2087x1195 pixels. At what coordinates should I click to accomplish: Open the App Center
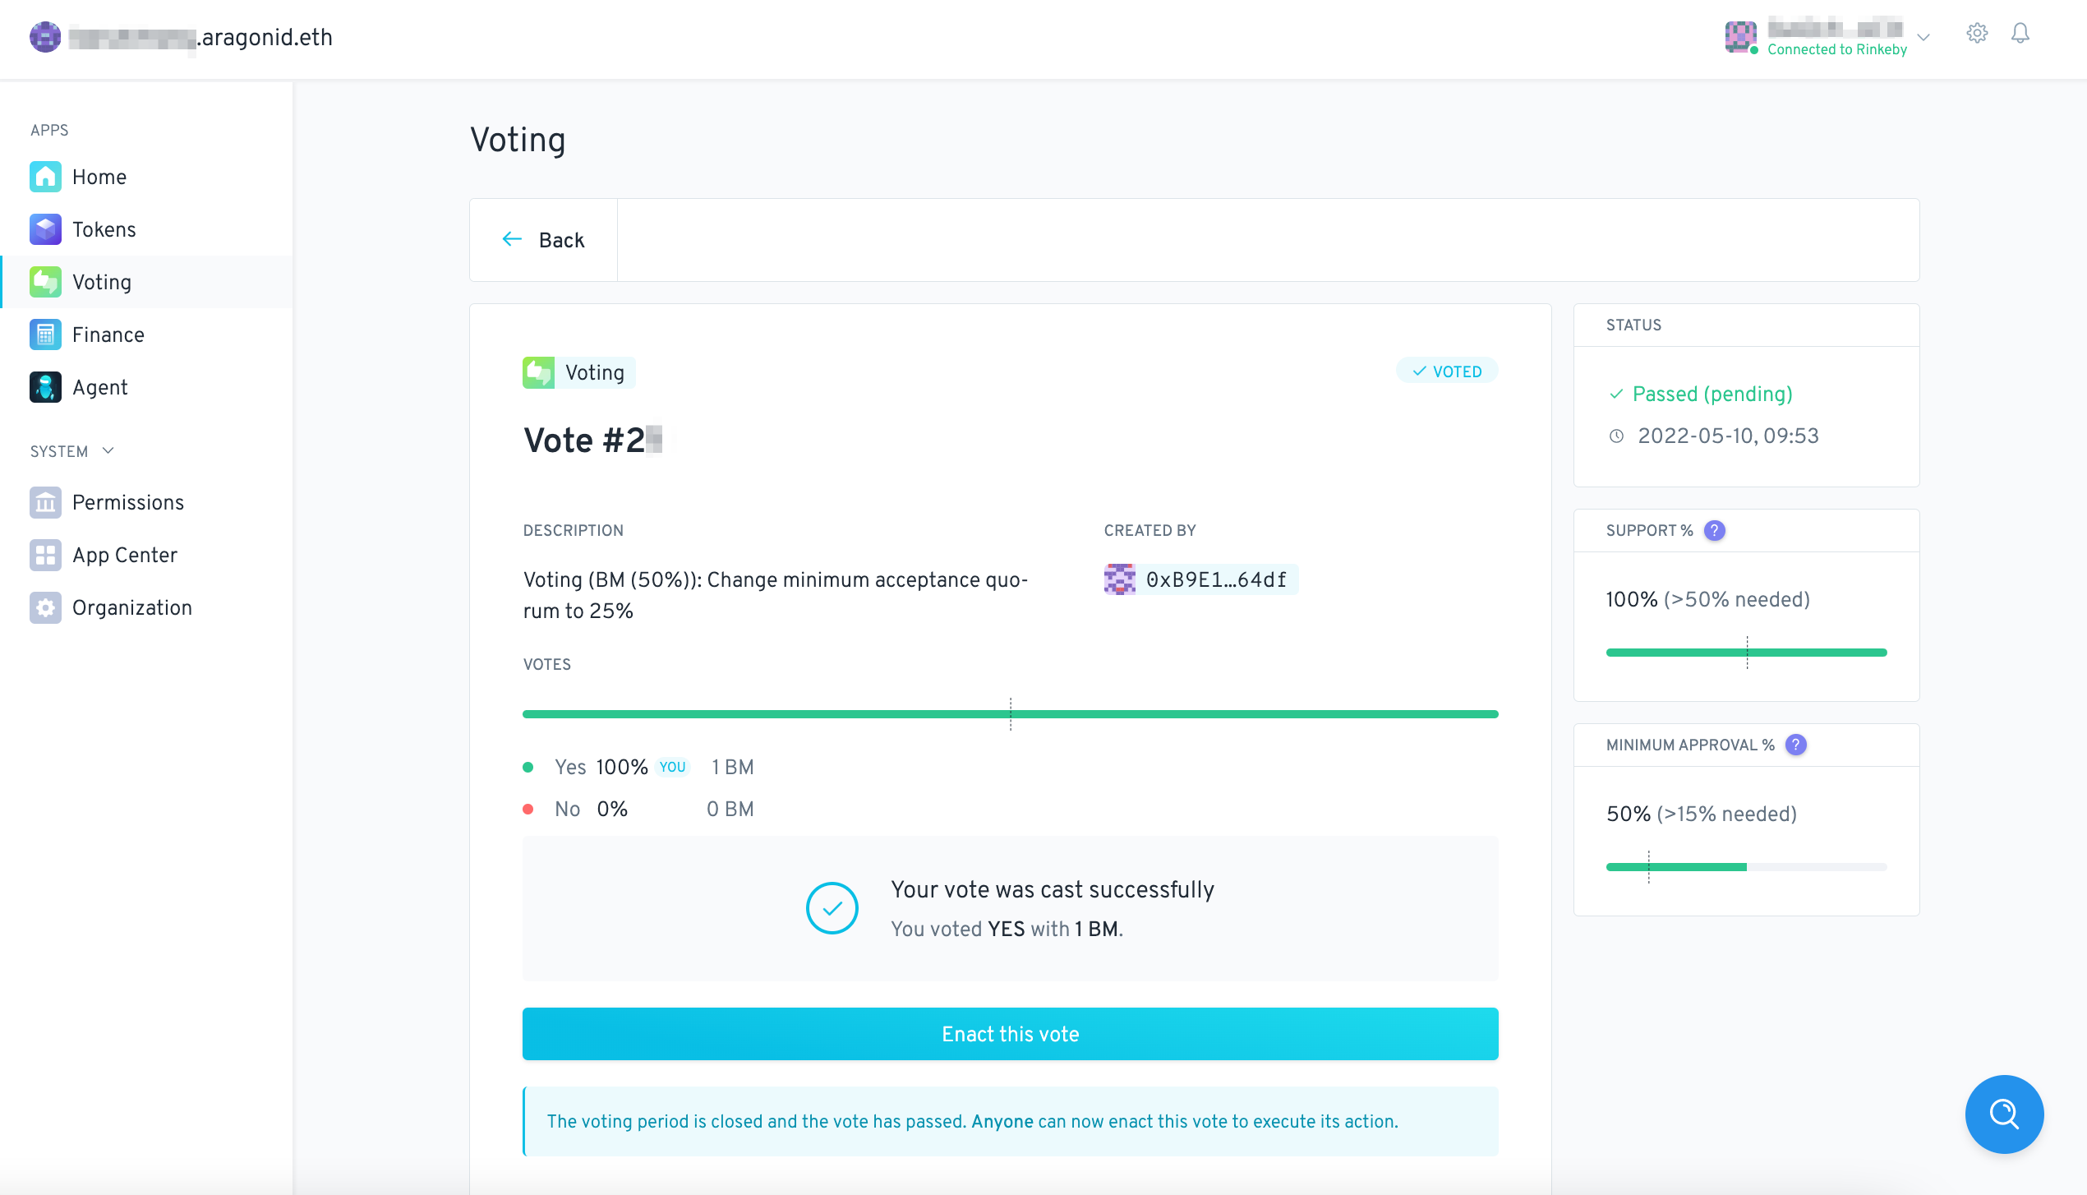coord(124,555)
